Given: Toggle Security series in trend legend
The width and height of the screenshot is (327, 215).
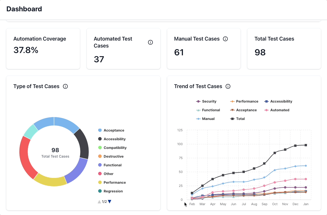Looking at the screenshot, I should pos(206,101).
